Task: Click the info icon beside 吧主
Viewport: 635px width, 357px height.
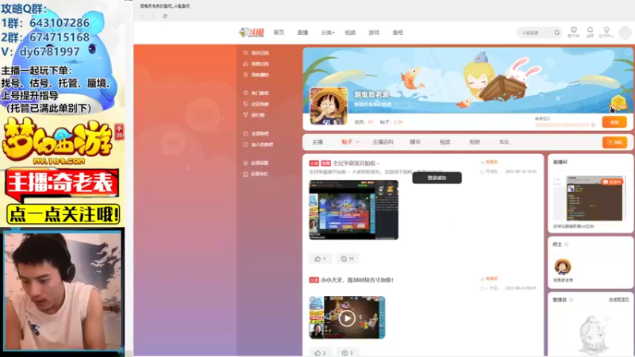Action: tap(567, 244)
